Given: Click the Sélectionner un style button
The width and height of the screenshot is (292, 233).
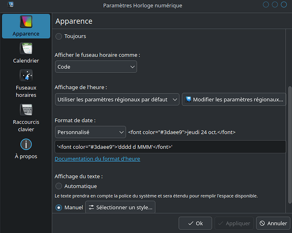Looking at the screenshot, I should pyautogui.click(x=120, y=207).
